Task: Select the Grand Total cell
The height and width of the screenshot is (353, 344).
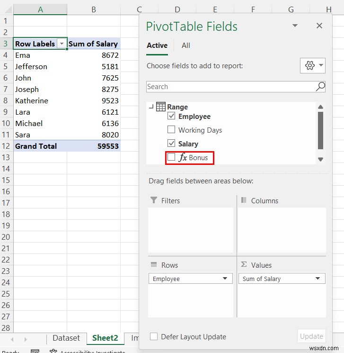Action: click(40, 146)
